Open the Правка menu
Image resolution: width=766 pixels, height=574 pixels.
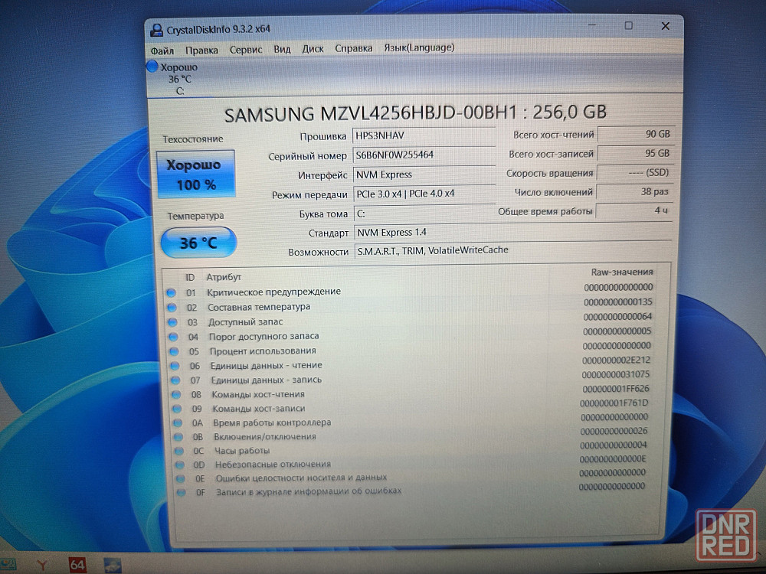201,51
